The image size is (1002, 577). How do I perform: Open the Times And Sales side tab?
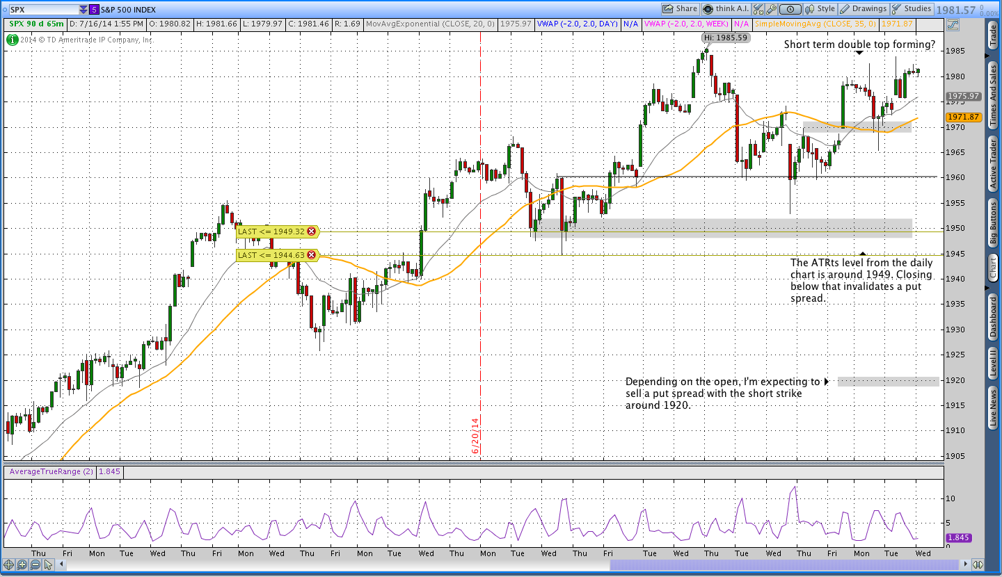tap(994, 96)
